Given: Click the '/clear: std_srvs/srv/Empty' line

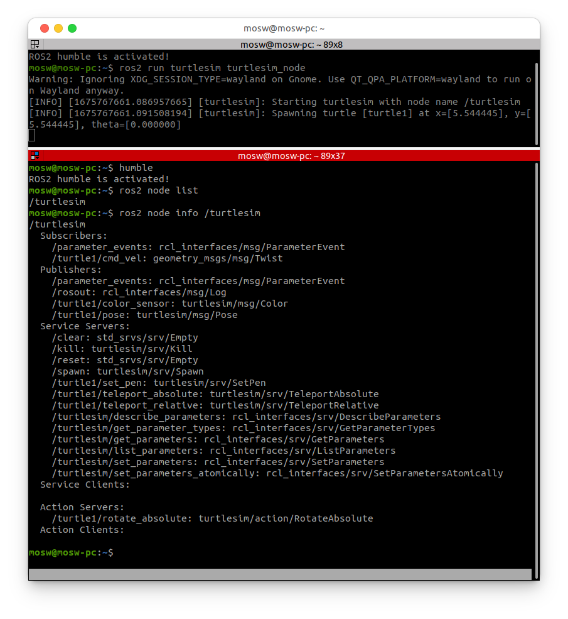Looking at the screenshot, I should pos(124,337).
